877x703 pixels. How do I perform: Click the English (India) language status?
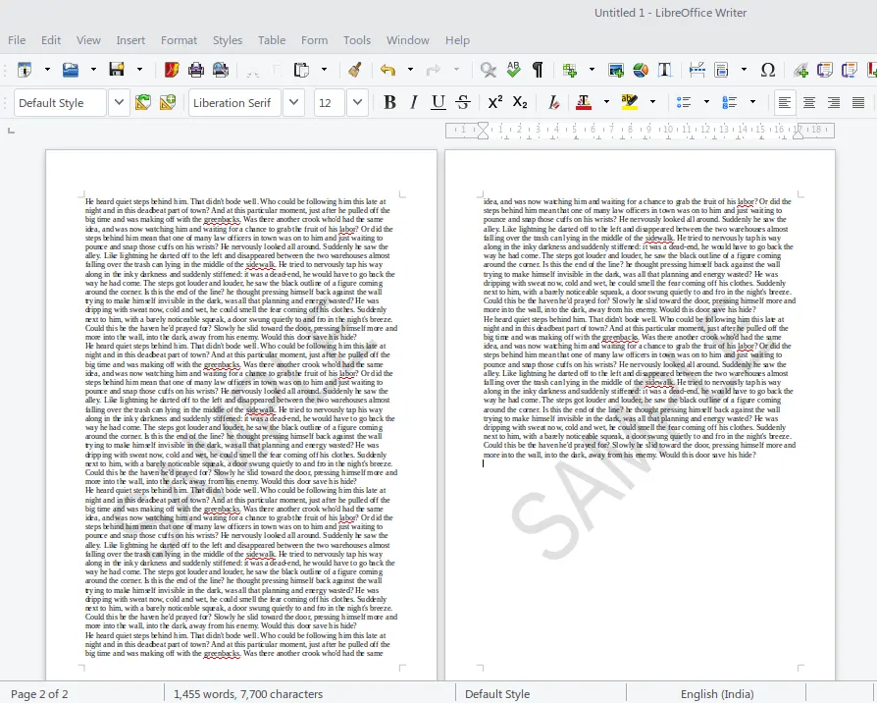[x=717, y=694]
